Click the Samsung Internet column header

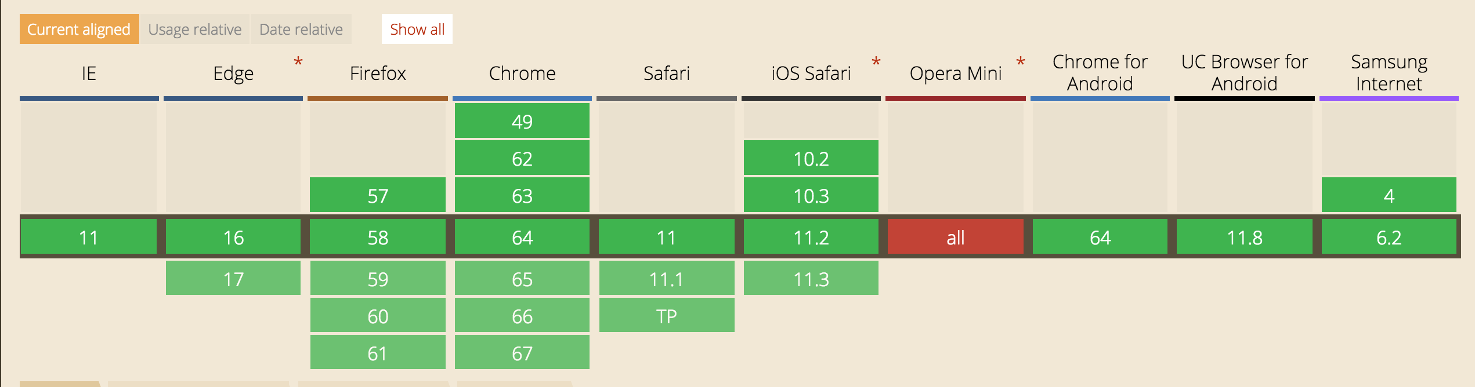[1389, 73]
